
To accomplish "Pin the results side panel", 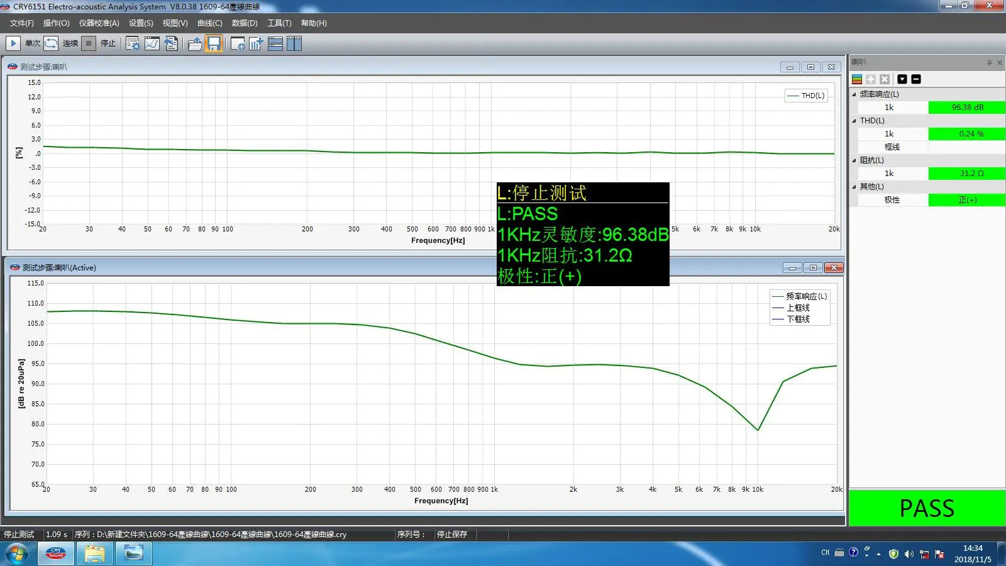I will (989, 62).
